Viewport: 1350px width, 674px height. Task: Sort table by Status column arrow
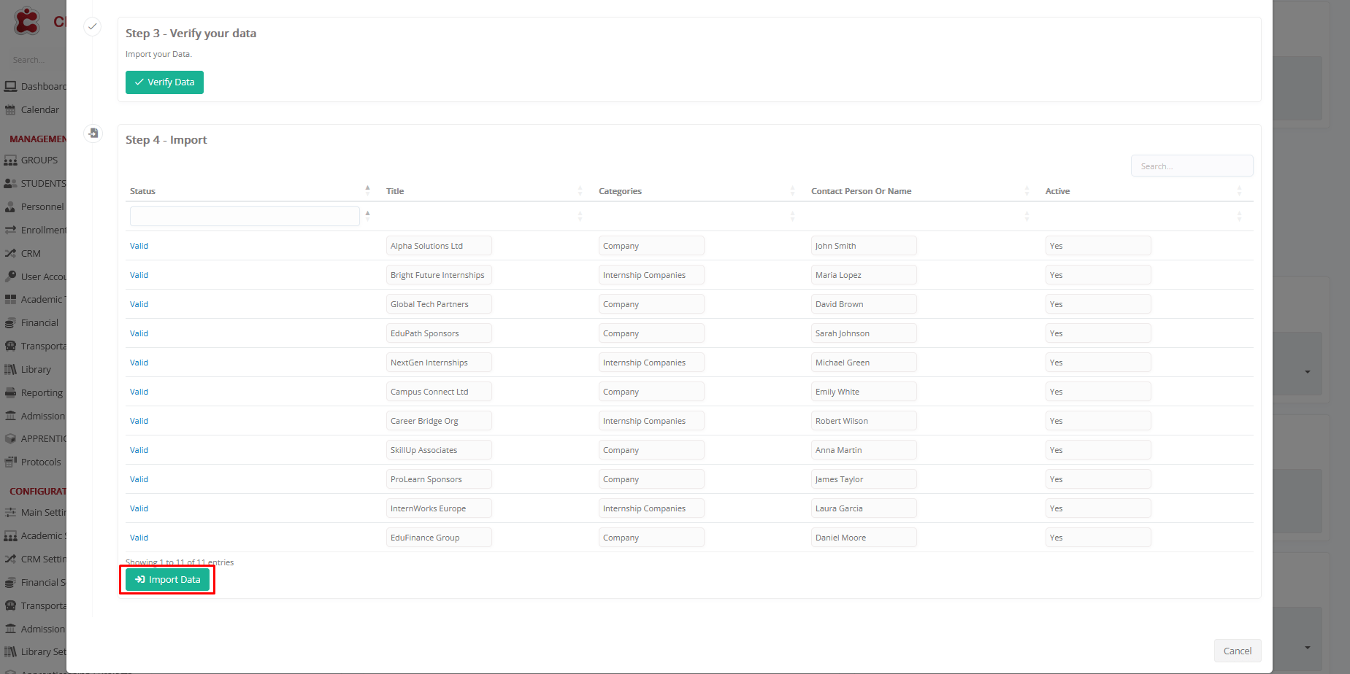tap(367, 190)
